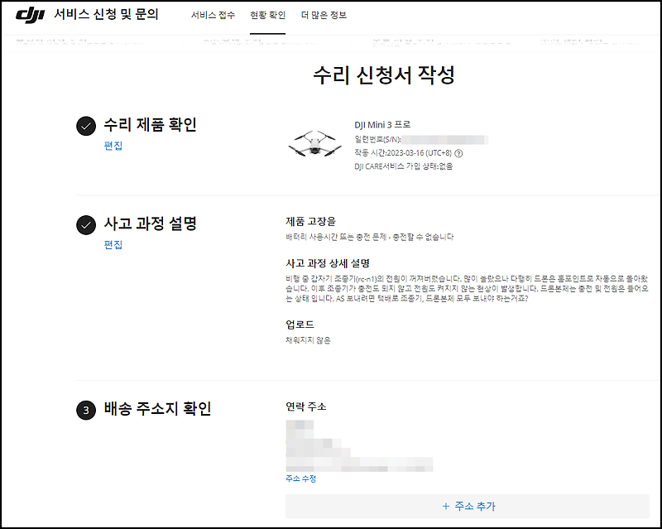Open the 더 많은 정보 menu

(324, 15)
